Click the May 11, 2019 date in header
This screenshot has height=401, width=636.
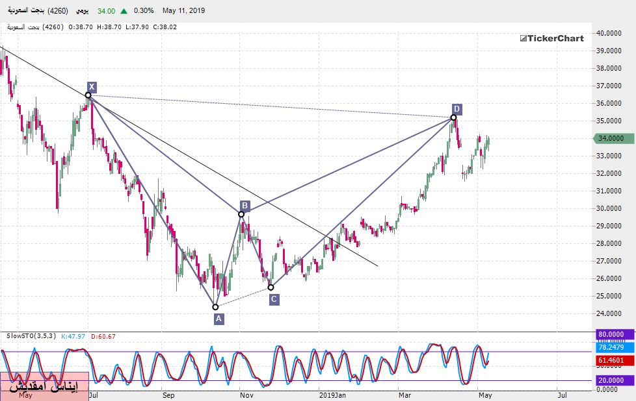[183, 11]
